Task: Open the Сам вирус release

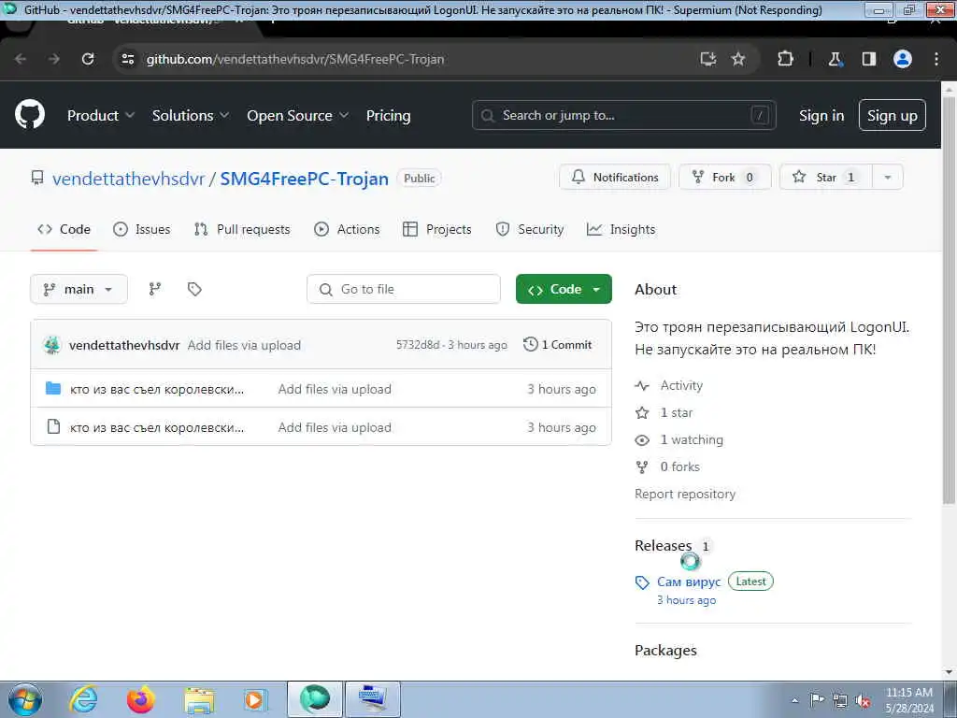Action: click(689, 582)
